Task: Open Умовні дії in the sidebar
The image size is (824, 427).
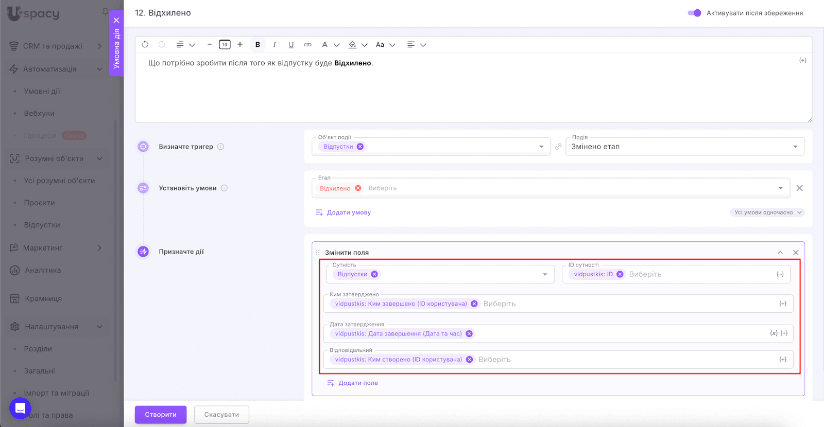Action: pos(42,91)
